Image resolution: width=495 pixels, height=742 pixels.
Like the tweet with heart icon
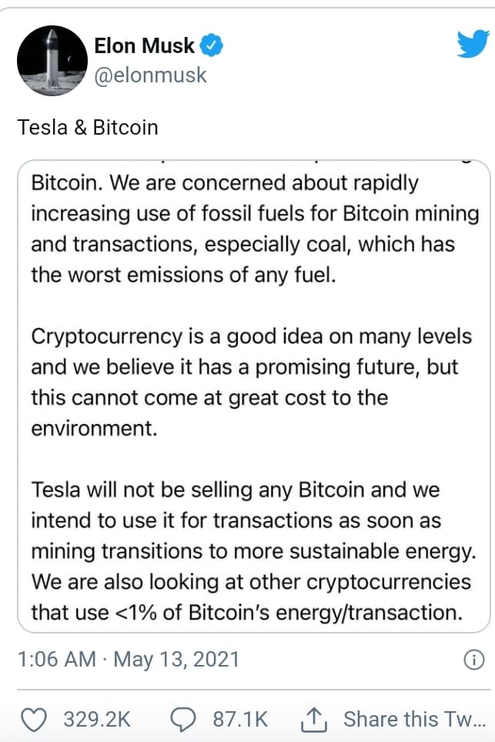(35, 720)
